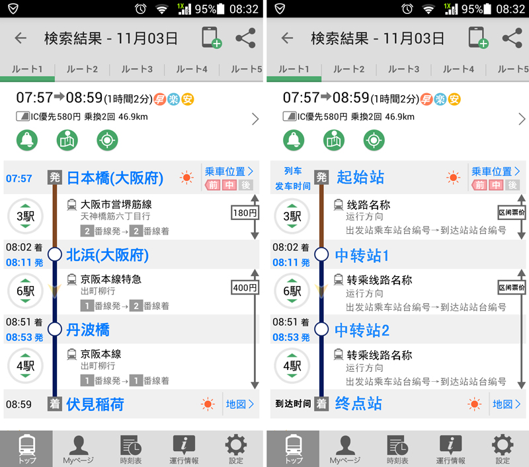Open route map icon in left screen
529x467 pixels.
click(x=67, y=140)
